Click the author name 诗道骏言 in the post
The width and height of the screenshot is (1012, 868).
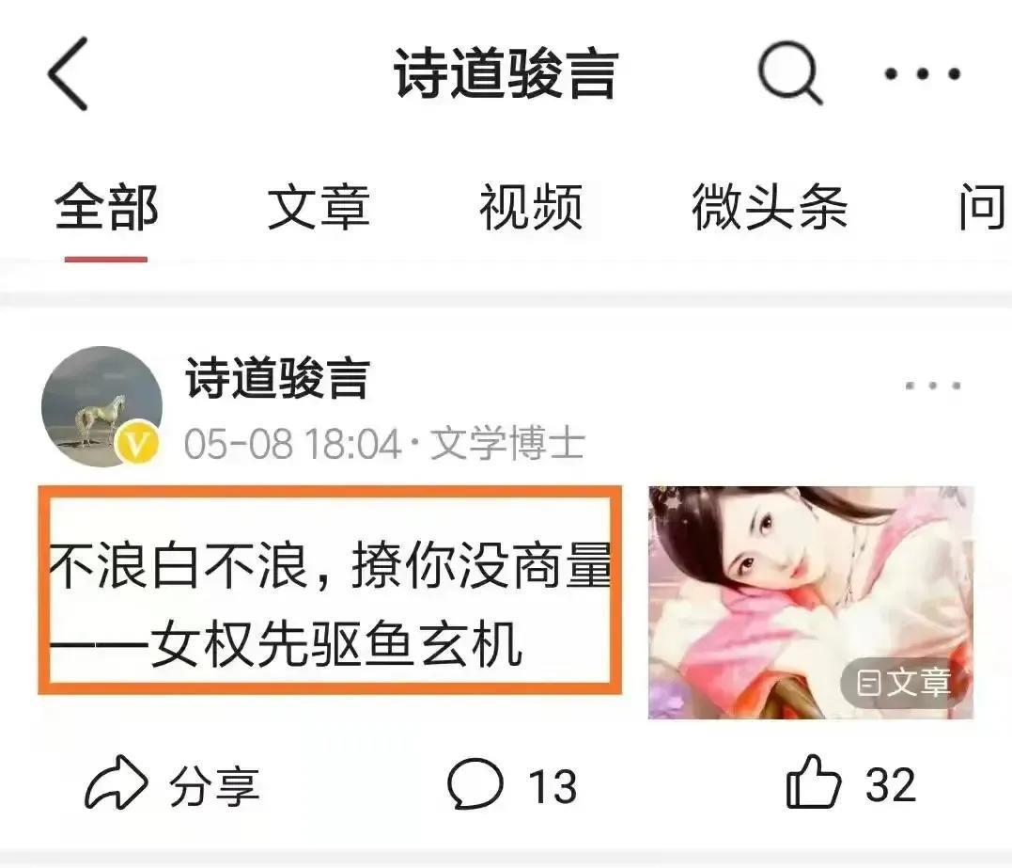point(277,379)
